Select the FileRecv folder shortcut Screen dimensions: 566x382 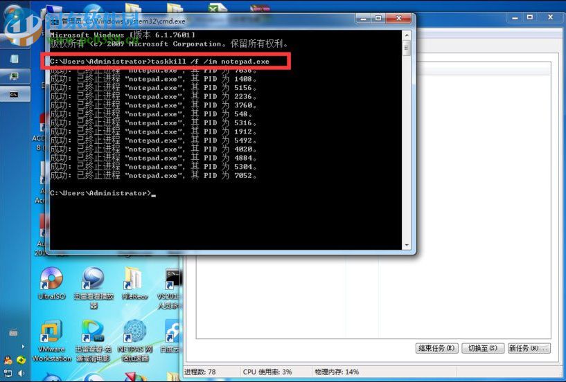[134, 284]
